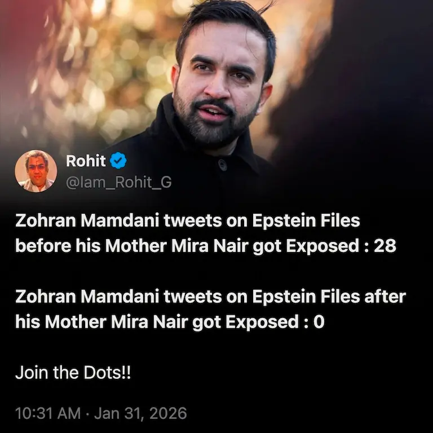The height and width of the screenshot is (433, 433).
Task: Click the display name Rohit
Action: tap(86, 161)
